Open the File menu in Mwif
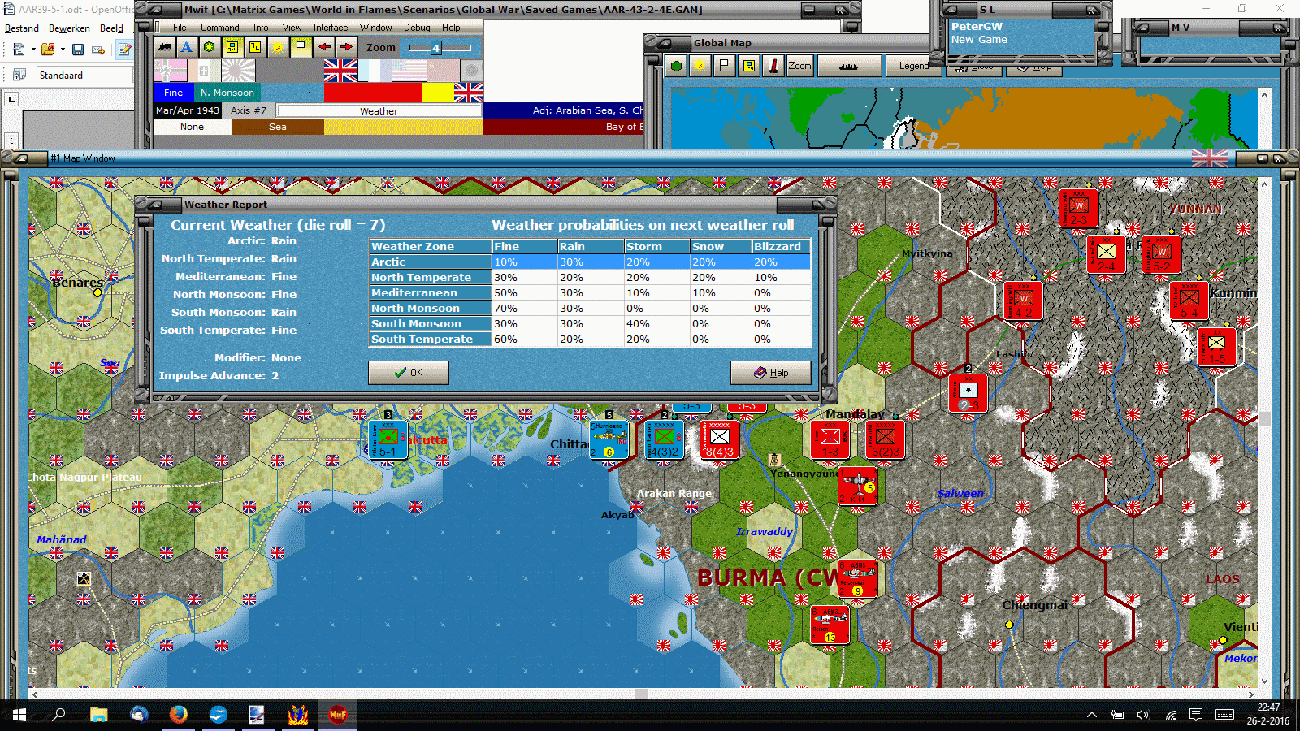Image resolution: width=1300 pixels, height=731 pixels. click(180, 28)
